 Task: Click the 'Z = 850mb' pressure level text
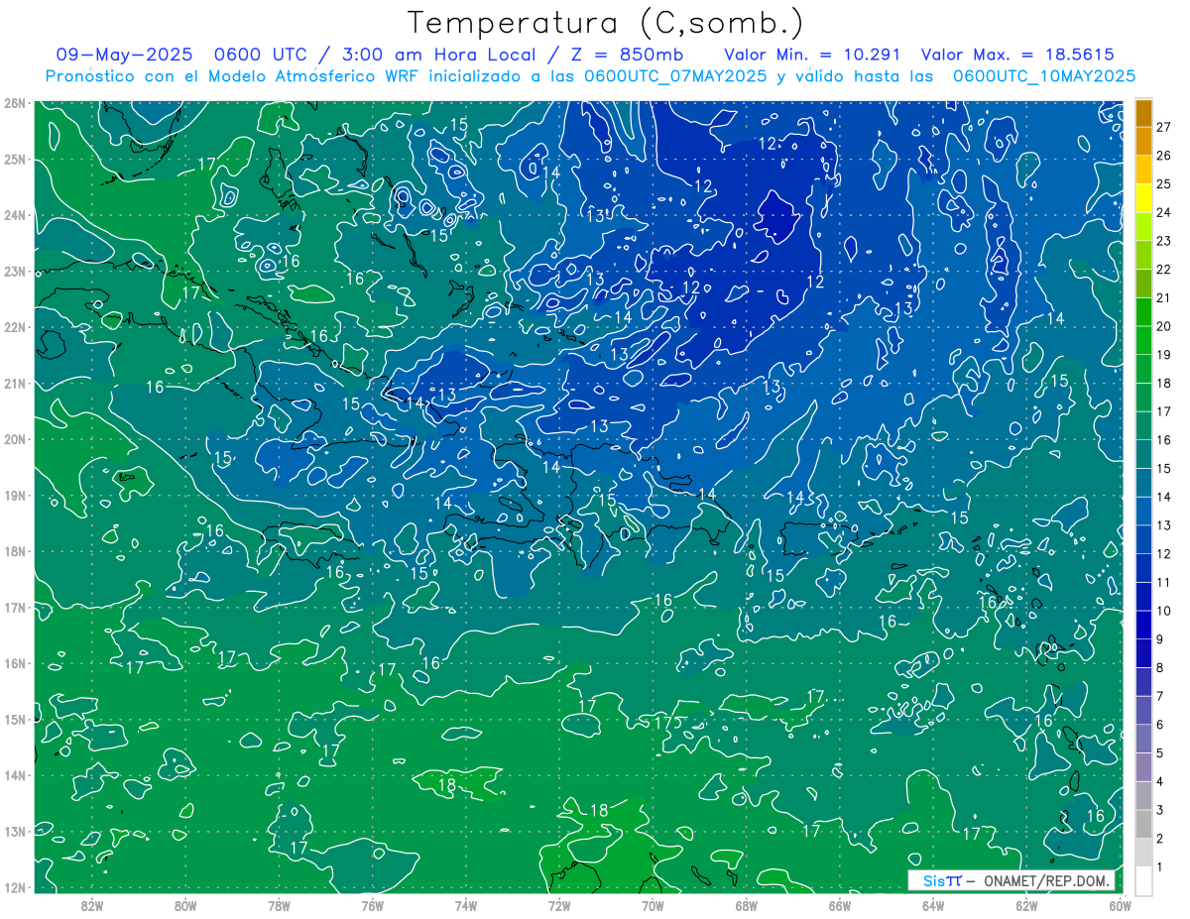(x=629, y=55)
